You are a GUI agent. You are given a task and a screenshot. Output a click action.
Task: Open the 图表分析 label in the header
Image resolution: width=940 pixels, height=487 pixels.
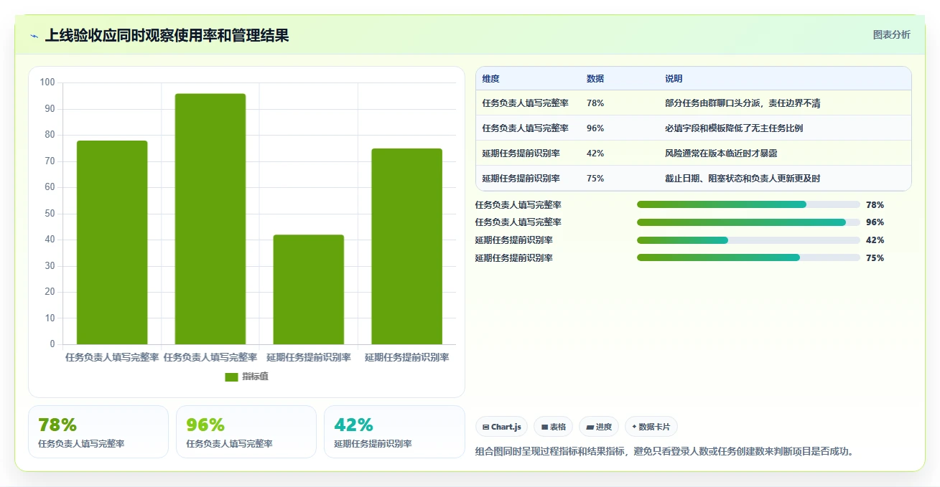pos(891,34)
